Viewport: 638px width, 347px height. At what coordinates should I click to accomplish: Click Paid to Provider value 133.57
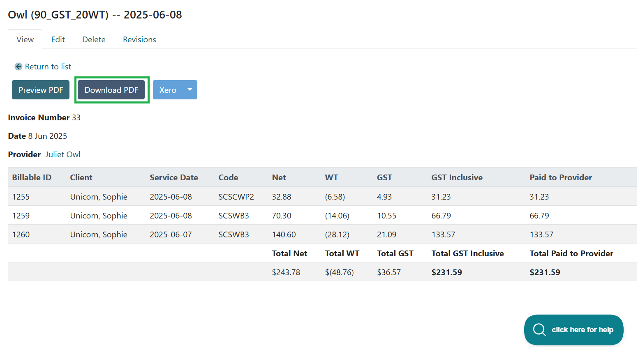pyautogui.click(x=541, y=234)
